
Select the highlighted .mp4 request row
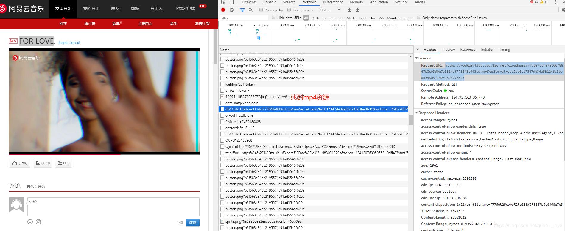(x=313, y=109)
